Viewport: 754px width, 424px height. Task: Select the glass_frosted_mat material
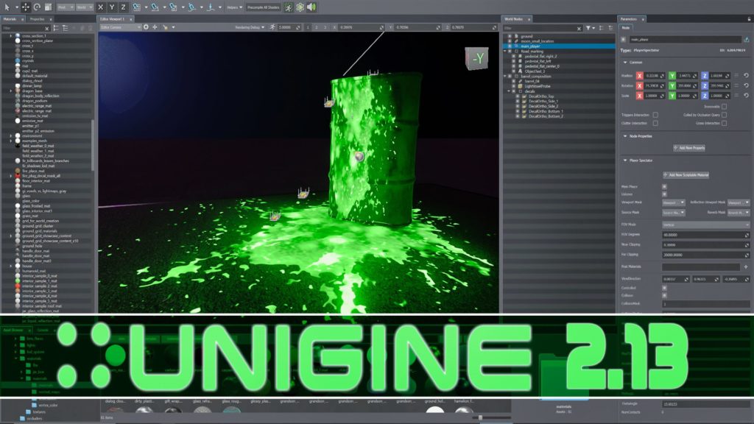click(36, 206)
